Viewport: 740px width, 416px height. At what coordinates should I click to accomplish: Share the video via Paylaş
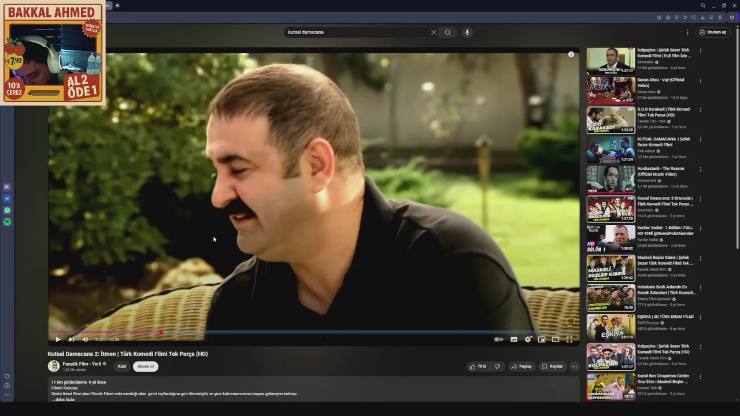click(x=521, y=366)
